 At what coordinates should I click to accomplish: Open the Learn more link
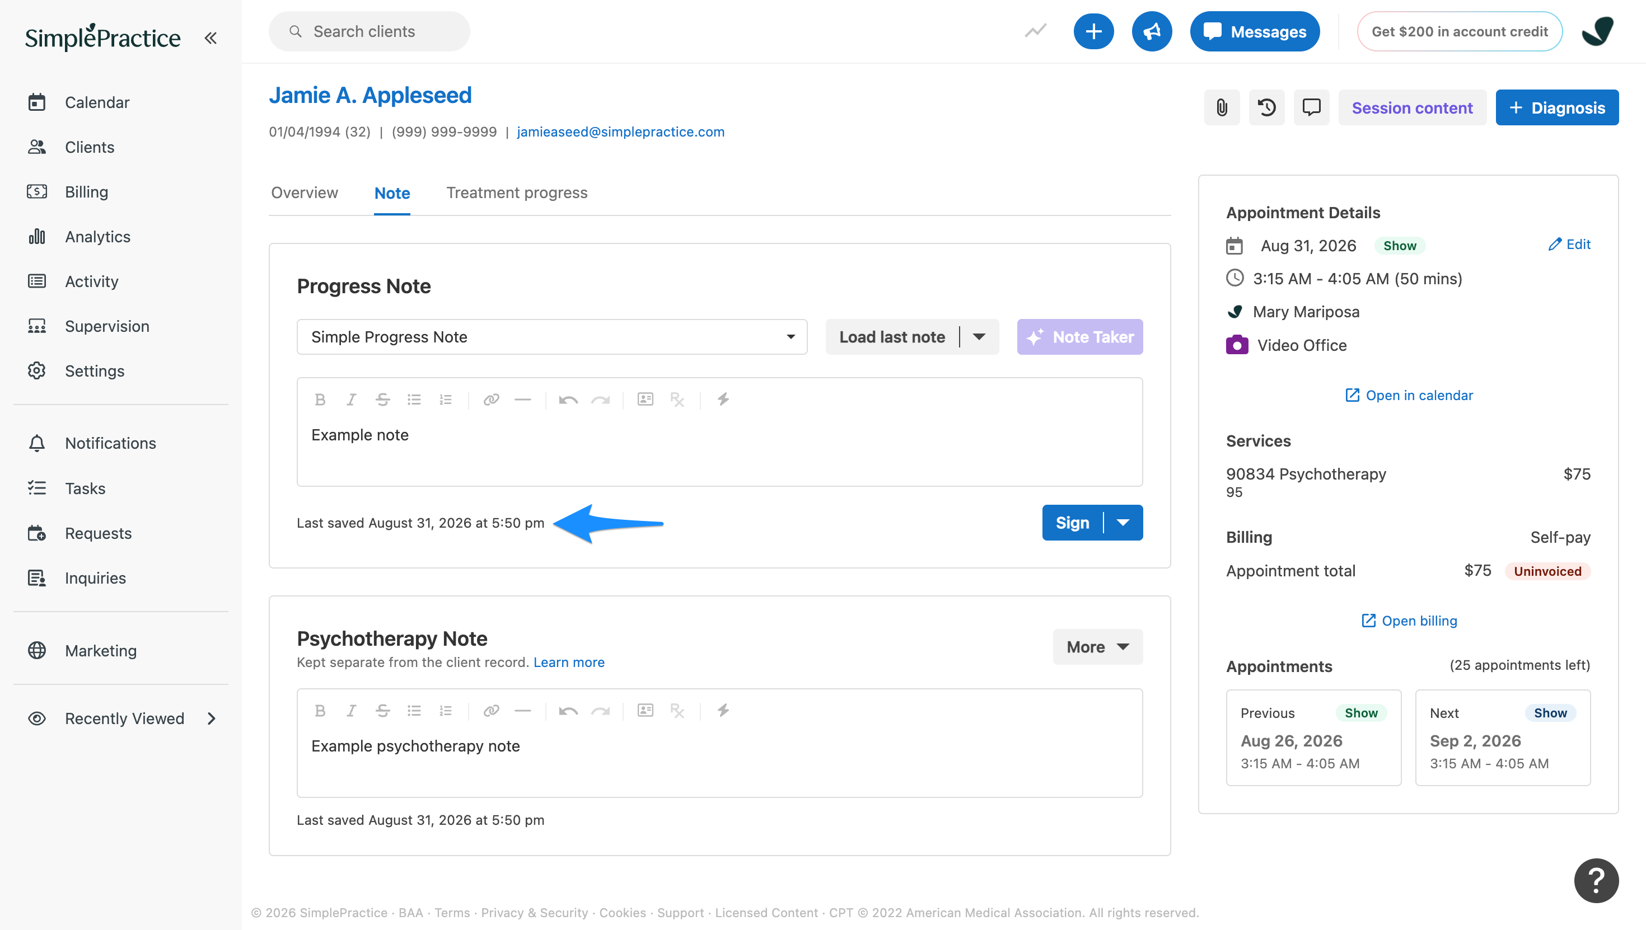click(x=569, y=663)
